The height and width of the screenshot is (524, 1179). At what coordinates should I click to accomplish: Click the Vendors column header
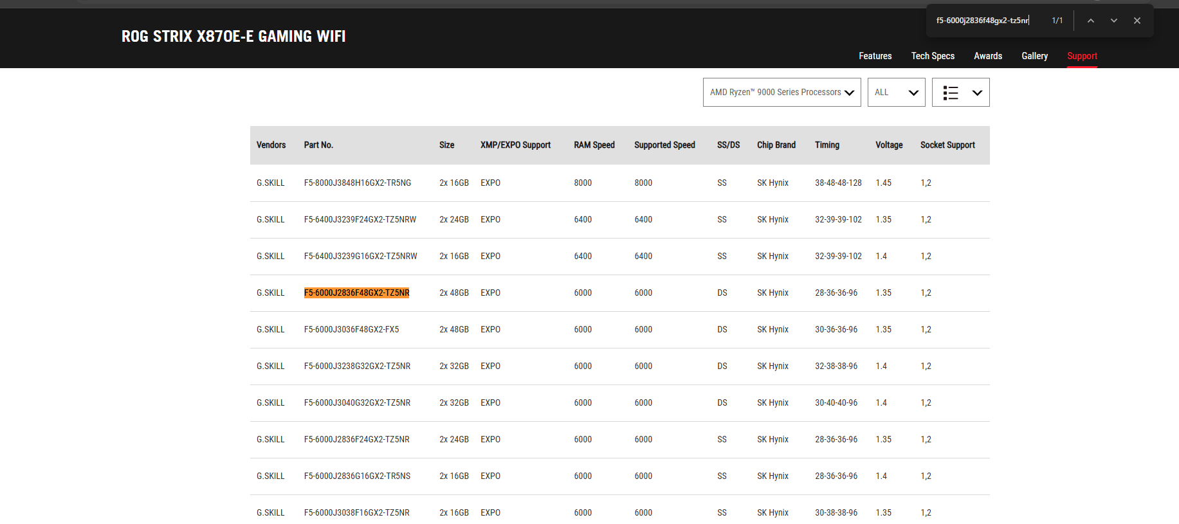point(271,145)
